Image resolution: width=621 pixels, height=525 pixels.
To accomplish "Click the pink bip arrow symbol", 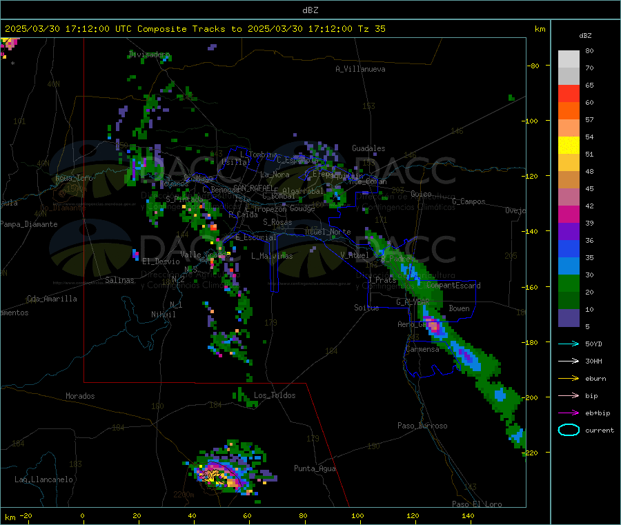I will [x=569, y=395].
